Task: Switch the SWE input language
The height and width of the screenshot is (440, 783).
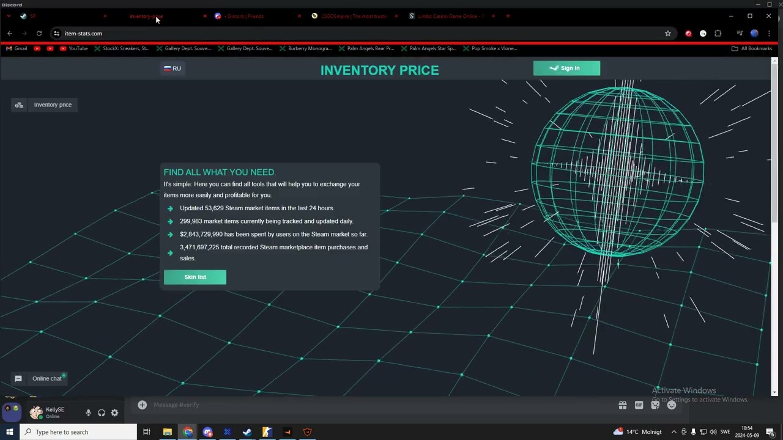Action: [725, 432]
